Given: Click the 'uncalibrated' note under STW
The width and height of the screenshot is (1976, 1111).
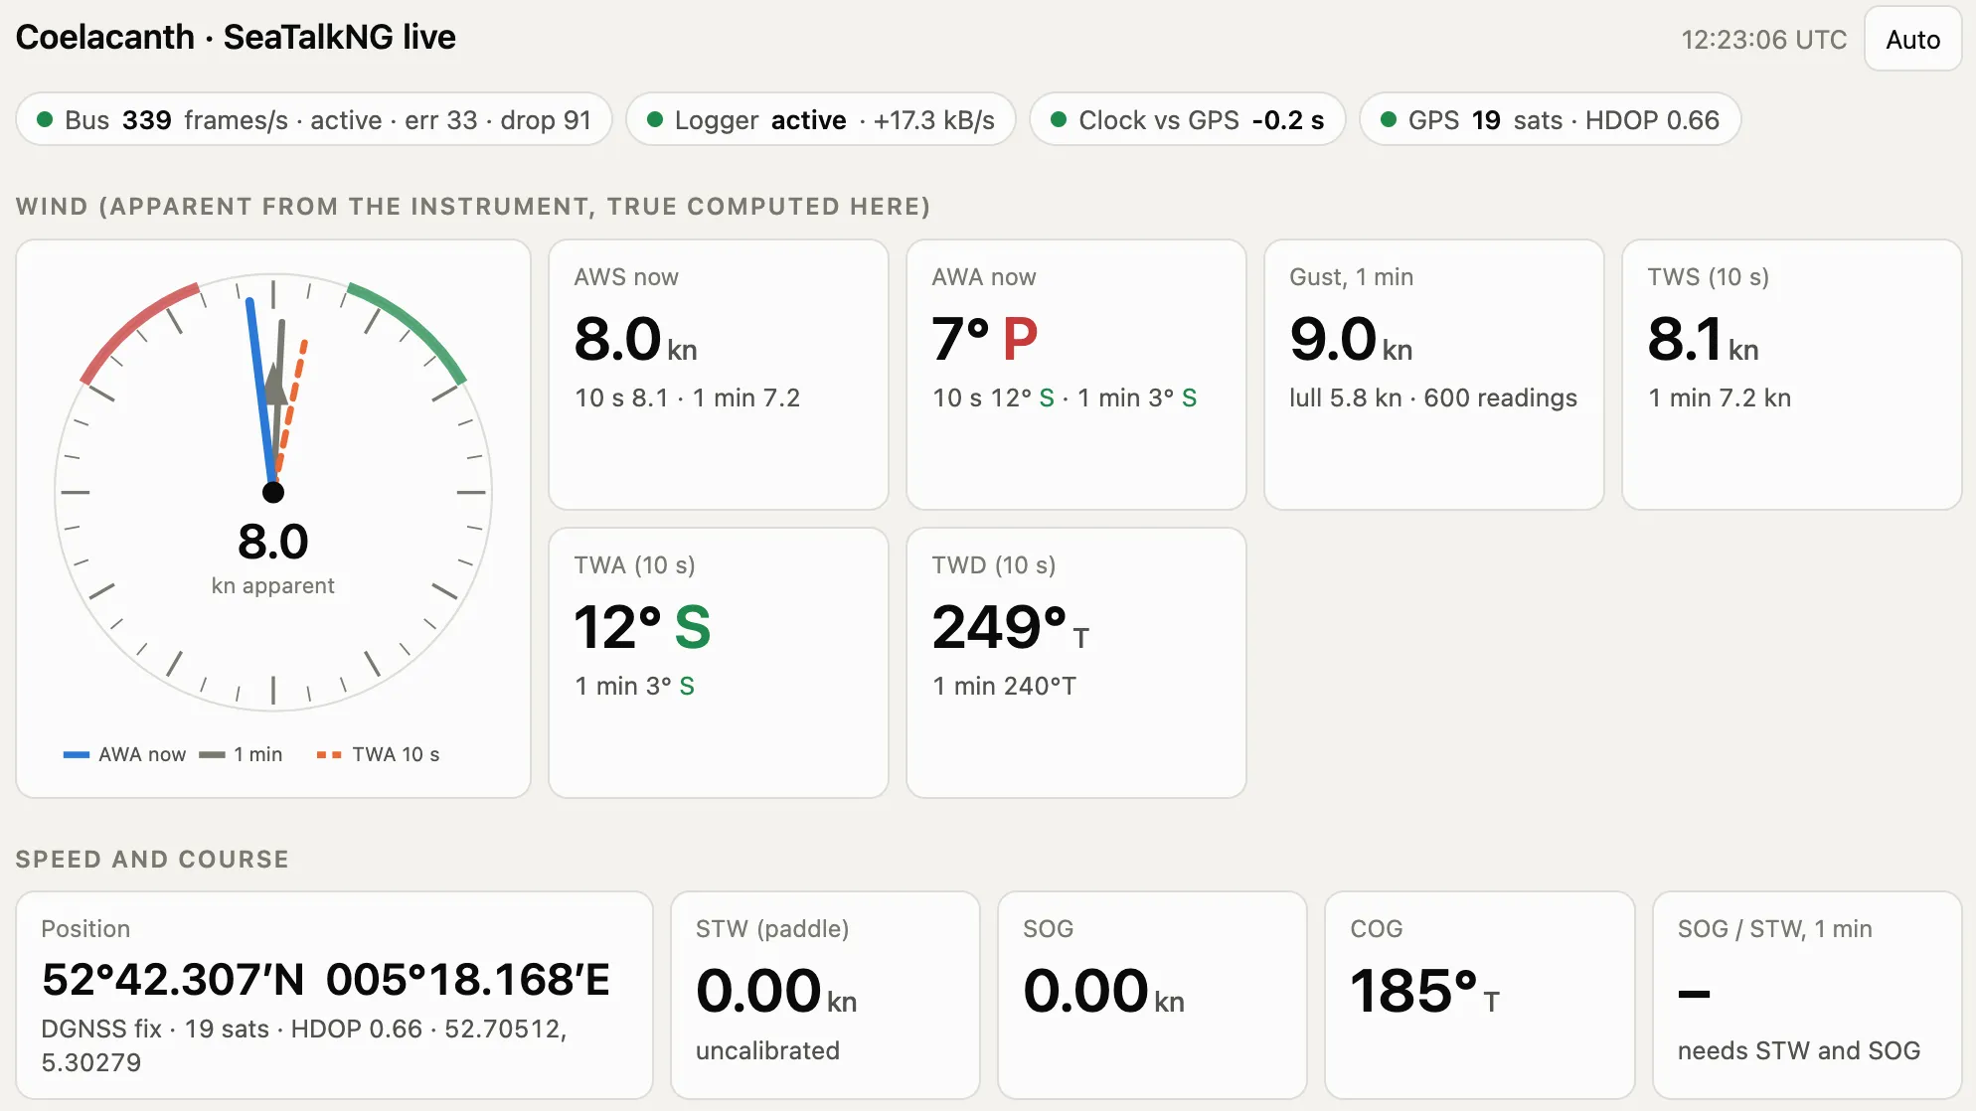Looking at the screenshot, I should (767, 1051).
